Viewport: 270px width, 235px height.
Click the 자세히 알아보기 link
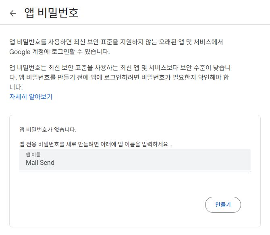point(31,97)
